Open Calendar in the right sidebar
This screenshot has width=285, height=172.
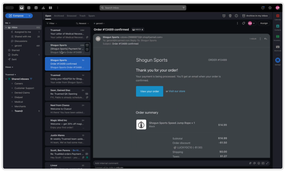(x=278, y=17)
